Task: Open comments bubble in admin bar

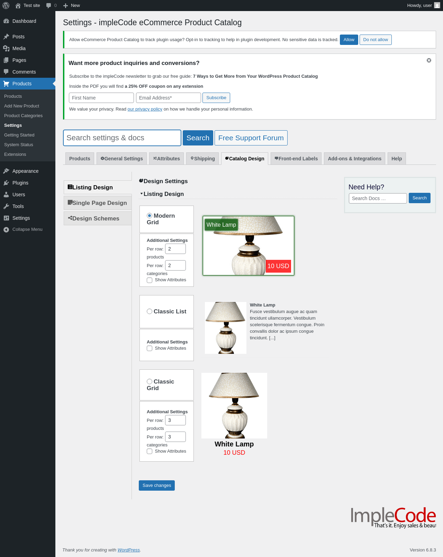Action: [x=48, y=6]
